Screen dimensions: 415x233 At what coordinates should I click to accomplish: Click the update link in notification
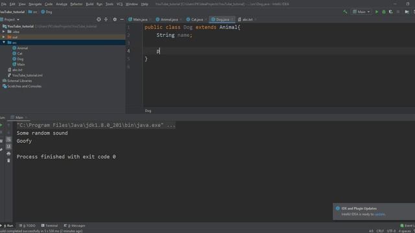[380, 214]
